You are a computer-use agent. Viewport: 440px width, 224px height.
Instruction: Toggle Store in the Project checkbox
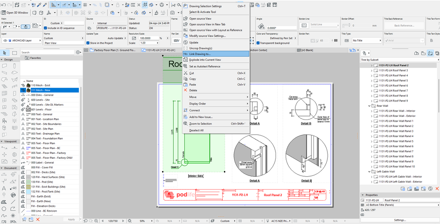pos(88,43)
